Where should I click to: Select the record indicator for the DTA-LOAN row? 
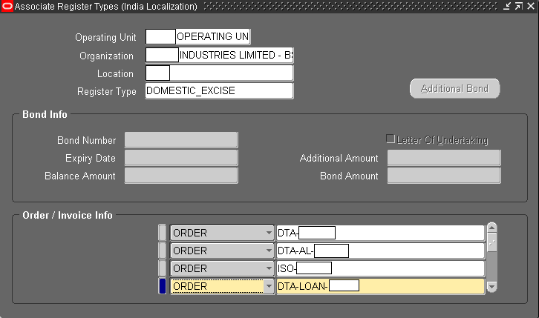click(163, 286)
